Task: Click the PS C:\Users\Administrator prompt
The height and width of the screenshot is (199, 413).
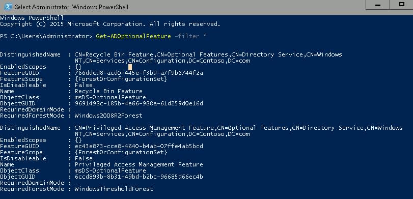Action: [x=46, y=36]
